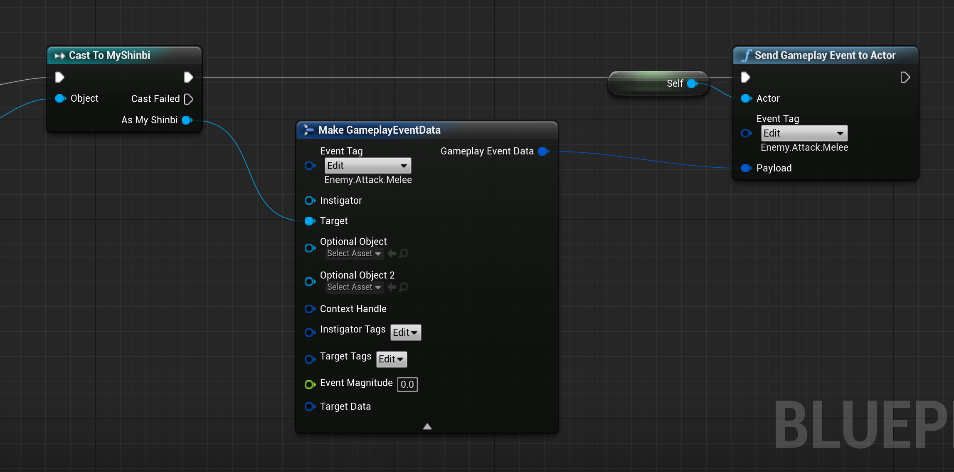Click the struct icon on Make GameplayEventData header

[x=308, y=130]
